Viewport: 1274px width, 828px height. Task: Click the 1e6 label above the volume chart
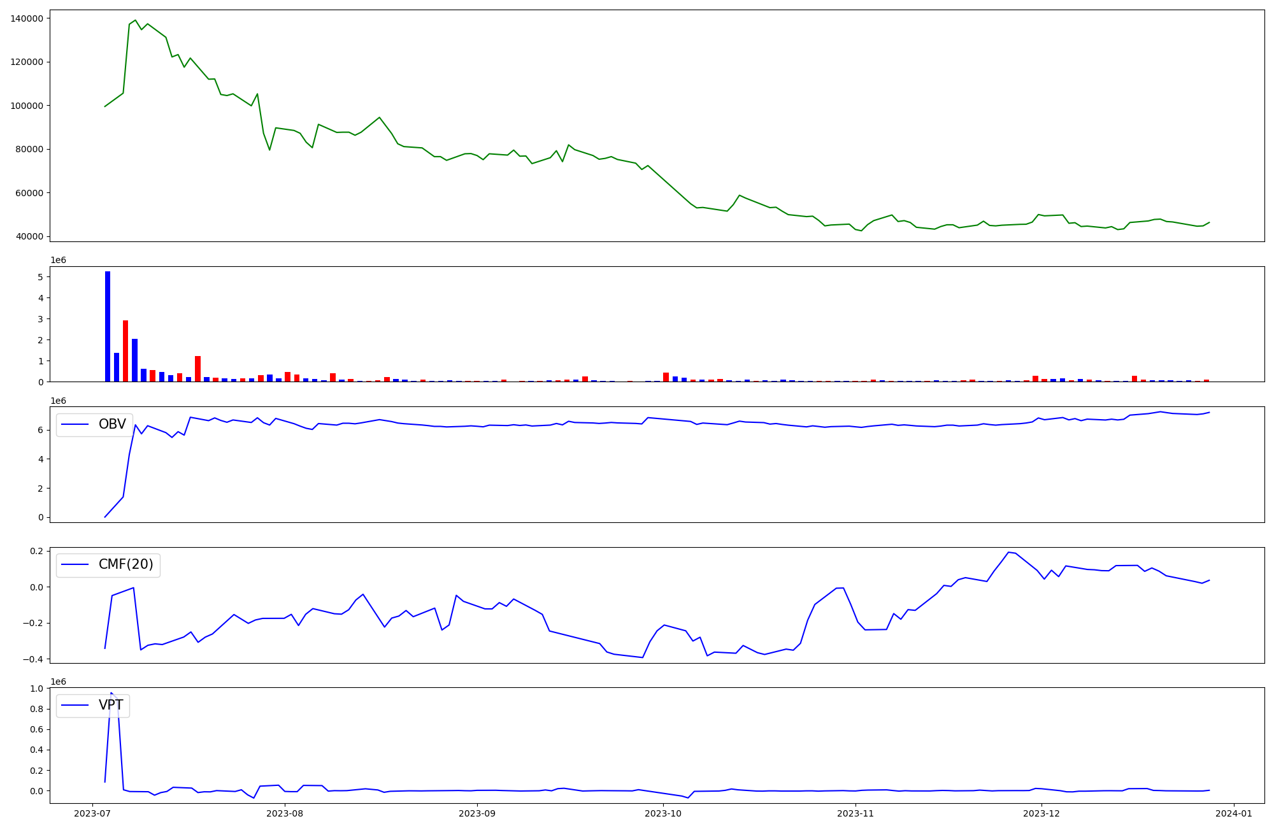coord(58,261)
